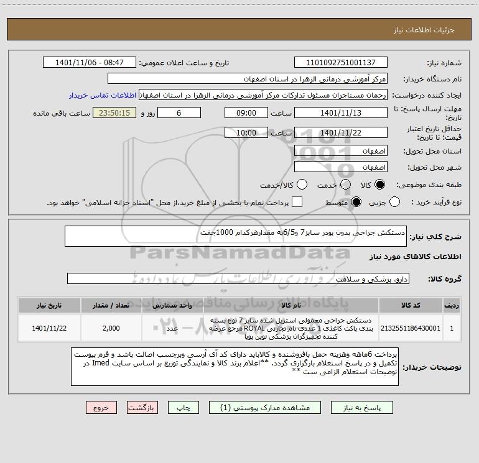479x463 pixels.
Task: Click the delivery province field اصفهان
Action: [341, 151]
